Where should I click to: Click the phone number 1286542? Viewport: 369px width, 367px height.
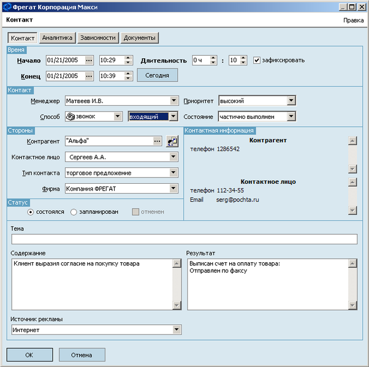click(228, 149)
